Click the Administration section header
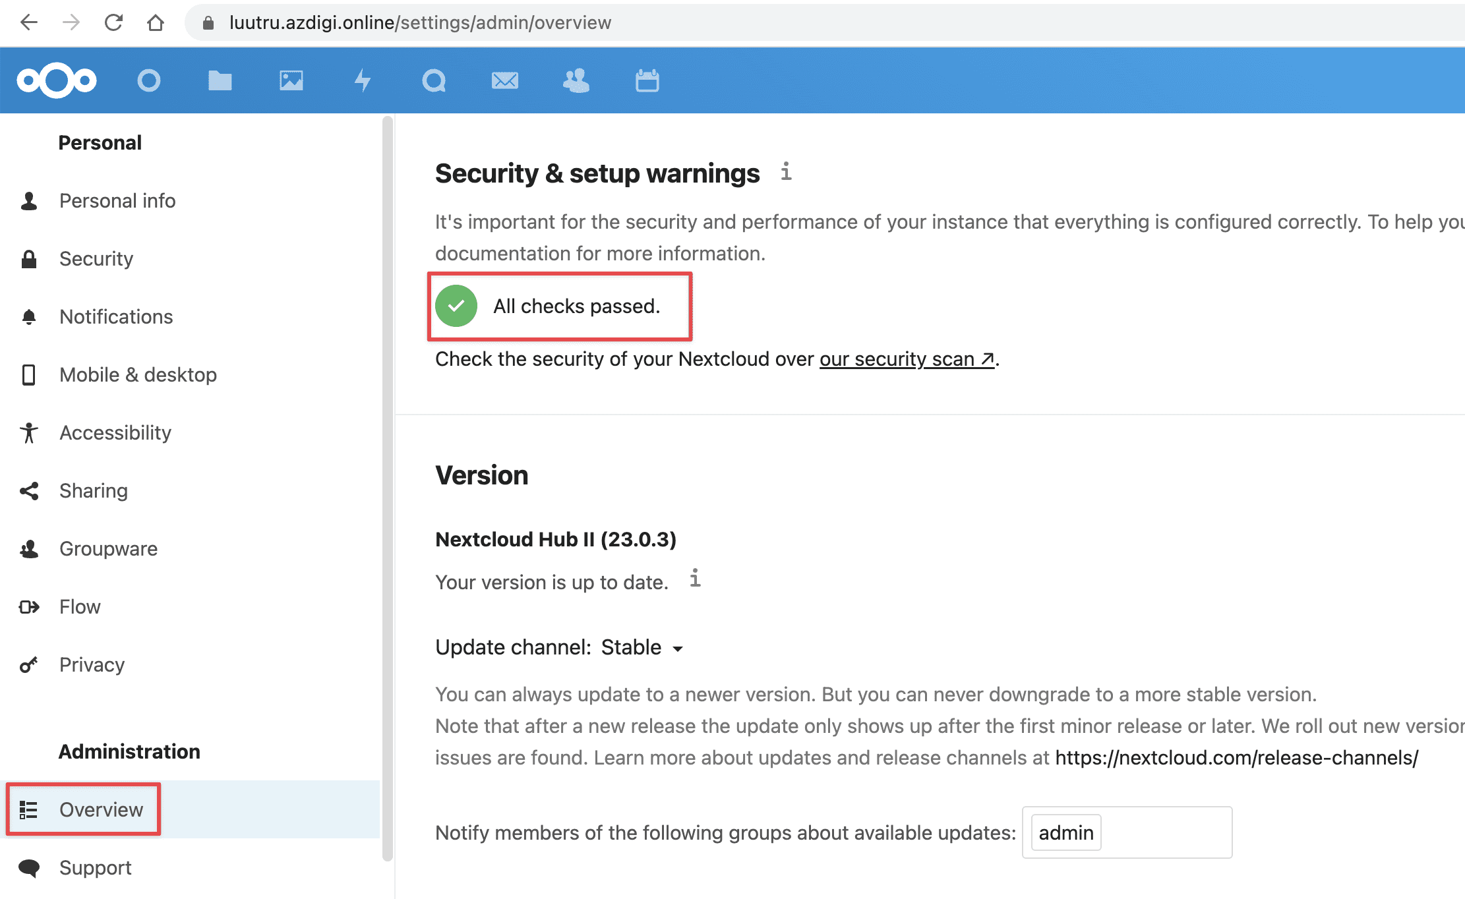 click(x=129, y=751)
